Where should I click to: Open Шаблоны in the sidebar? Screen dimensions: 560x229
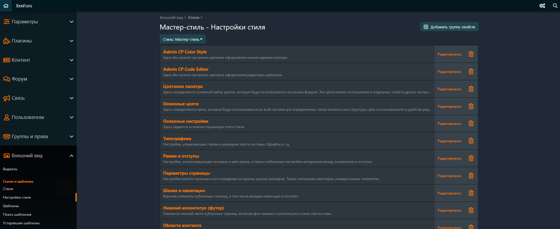[x=11, y=206]
